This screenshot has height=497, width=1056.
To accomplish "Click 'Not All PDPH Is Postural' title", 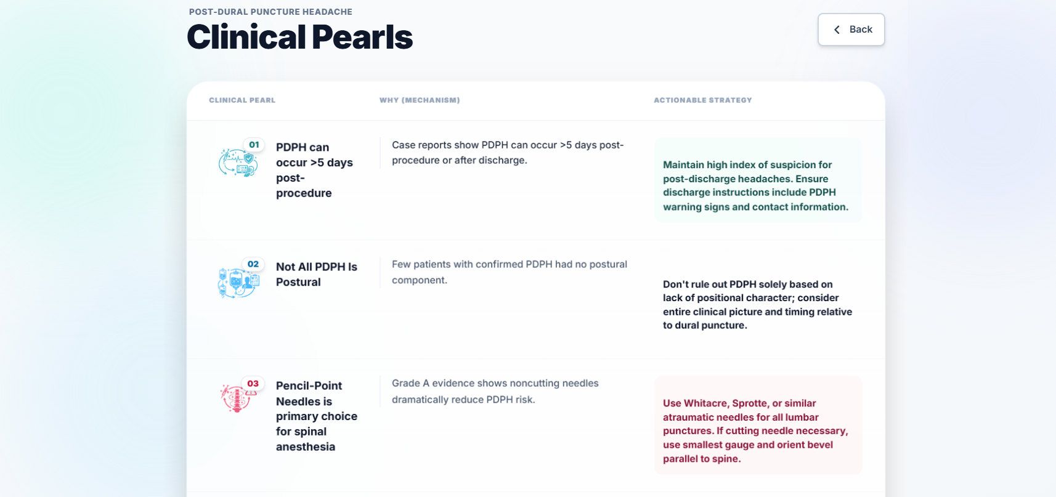I will coord(317,275).
